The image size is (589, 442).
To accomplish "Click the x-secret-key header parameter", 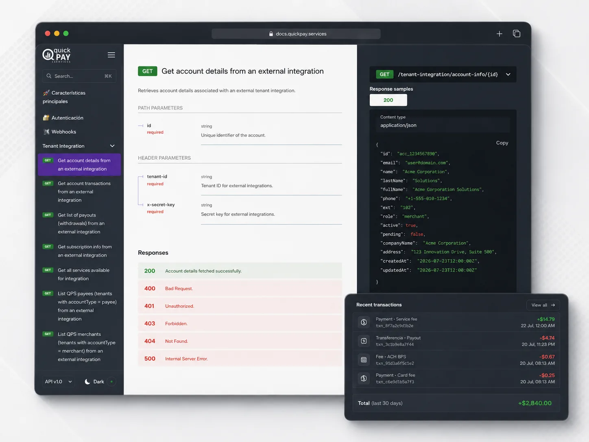I will coord(161,205).
